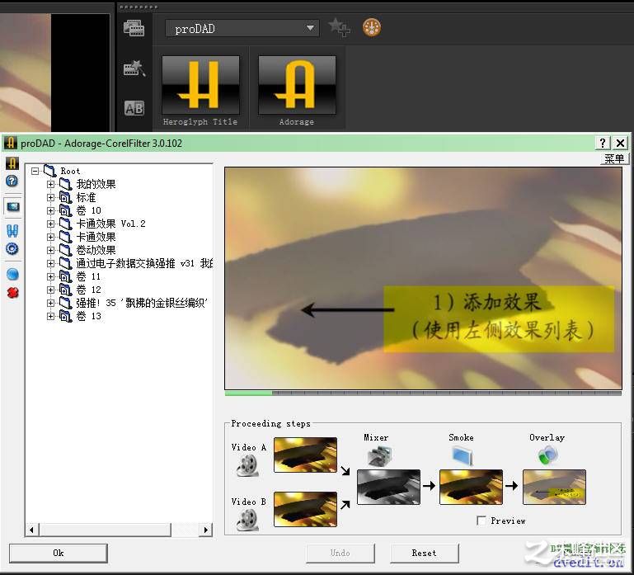Click the orange customize filter icon
Image resolution: width=634 pixels, height=575 pixels.
click(x=372, y=27)
